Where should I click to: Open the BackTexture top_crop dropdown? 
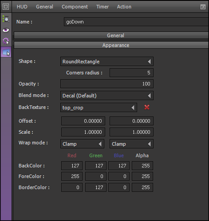99,108
